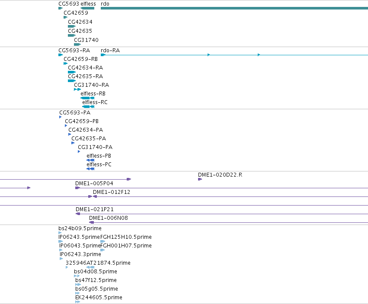Select EST bs04d08.5prime label

(x=96, y=272)
